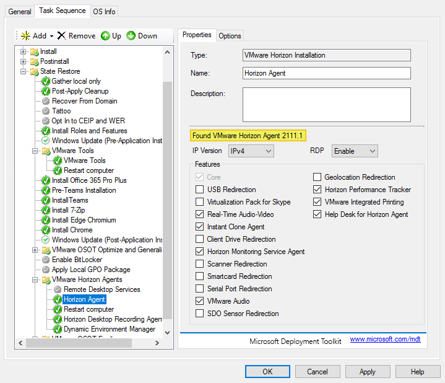Click the Add starburst icon in toolbar
This screenshot has height=383, width=445.
pyautogui.click(x=25, y=36)
